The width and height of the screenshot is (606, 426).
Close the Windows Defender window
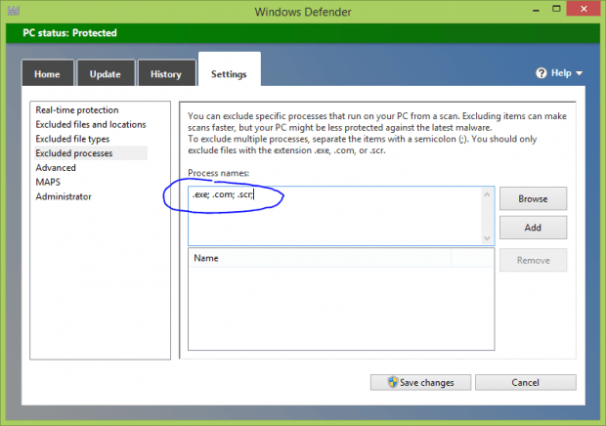584,9
